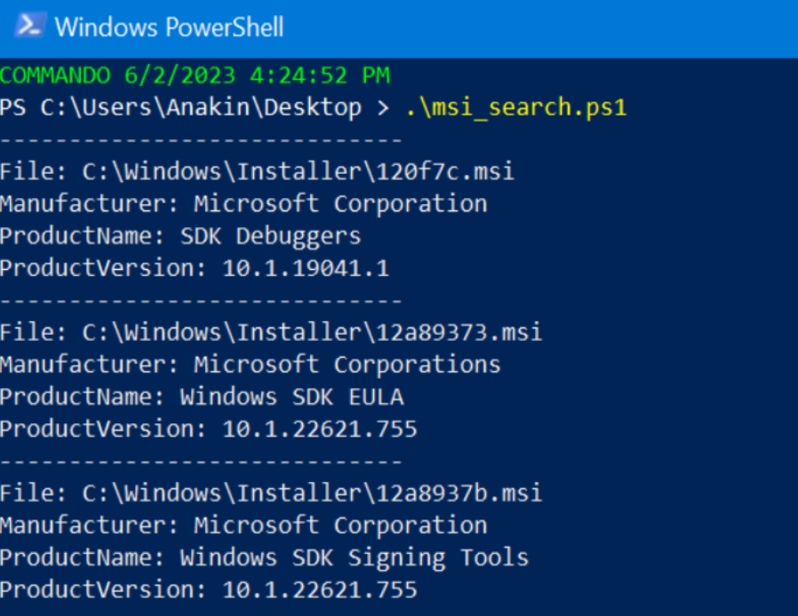798x616 pixels.
Task: Click the Windows PowerShell window title
Action: tap(169, 27)
